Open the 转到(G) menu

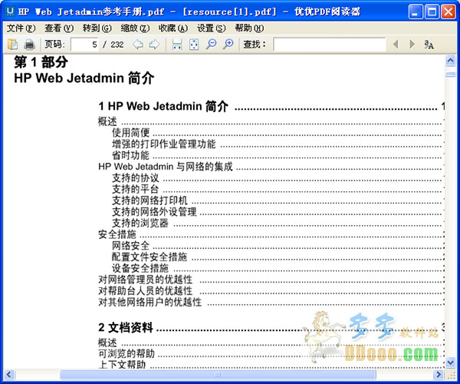tap(97, 28)
